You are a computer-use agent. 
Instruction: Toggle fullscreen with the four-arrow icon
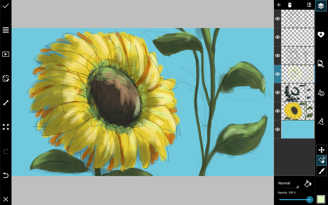pos(6,127)
